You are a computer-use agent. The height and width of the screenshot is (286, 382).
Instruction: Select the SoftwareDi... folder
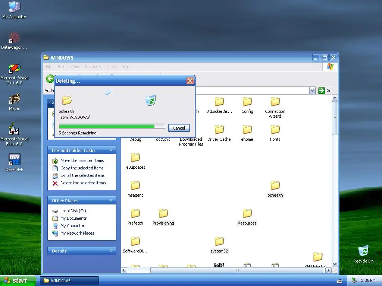tap(135, 245)
